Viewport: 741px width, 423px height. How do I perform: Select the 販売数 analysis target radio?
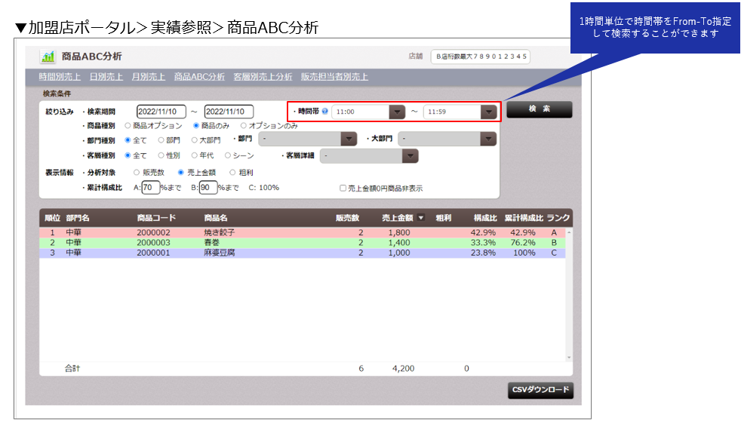pos(137,173)
